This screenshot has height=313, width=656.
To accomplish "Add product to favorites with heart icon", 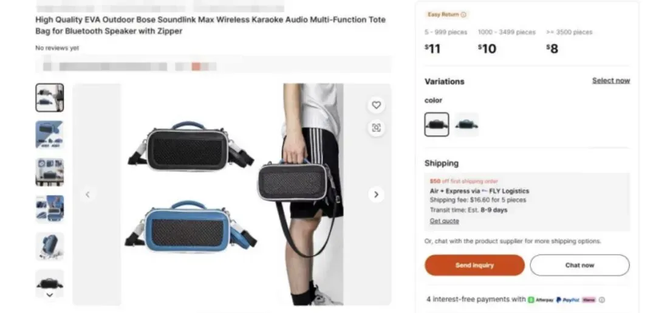I will [376, 105].
